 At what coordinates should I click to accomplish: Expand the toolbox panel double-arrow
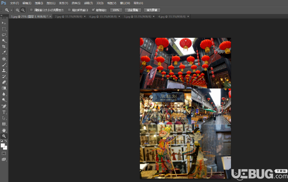2,16
